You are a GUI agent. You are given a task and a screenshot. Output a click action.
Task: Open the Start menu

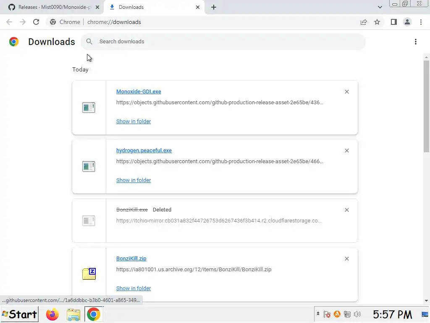point(19,314)
